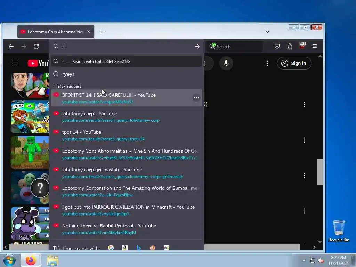Open the 'tpot 14 - YouTube' suggestion
Image resolution: width=356 pixels, height=267 pixels.
[x=127, y=135]
